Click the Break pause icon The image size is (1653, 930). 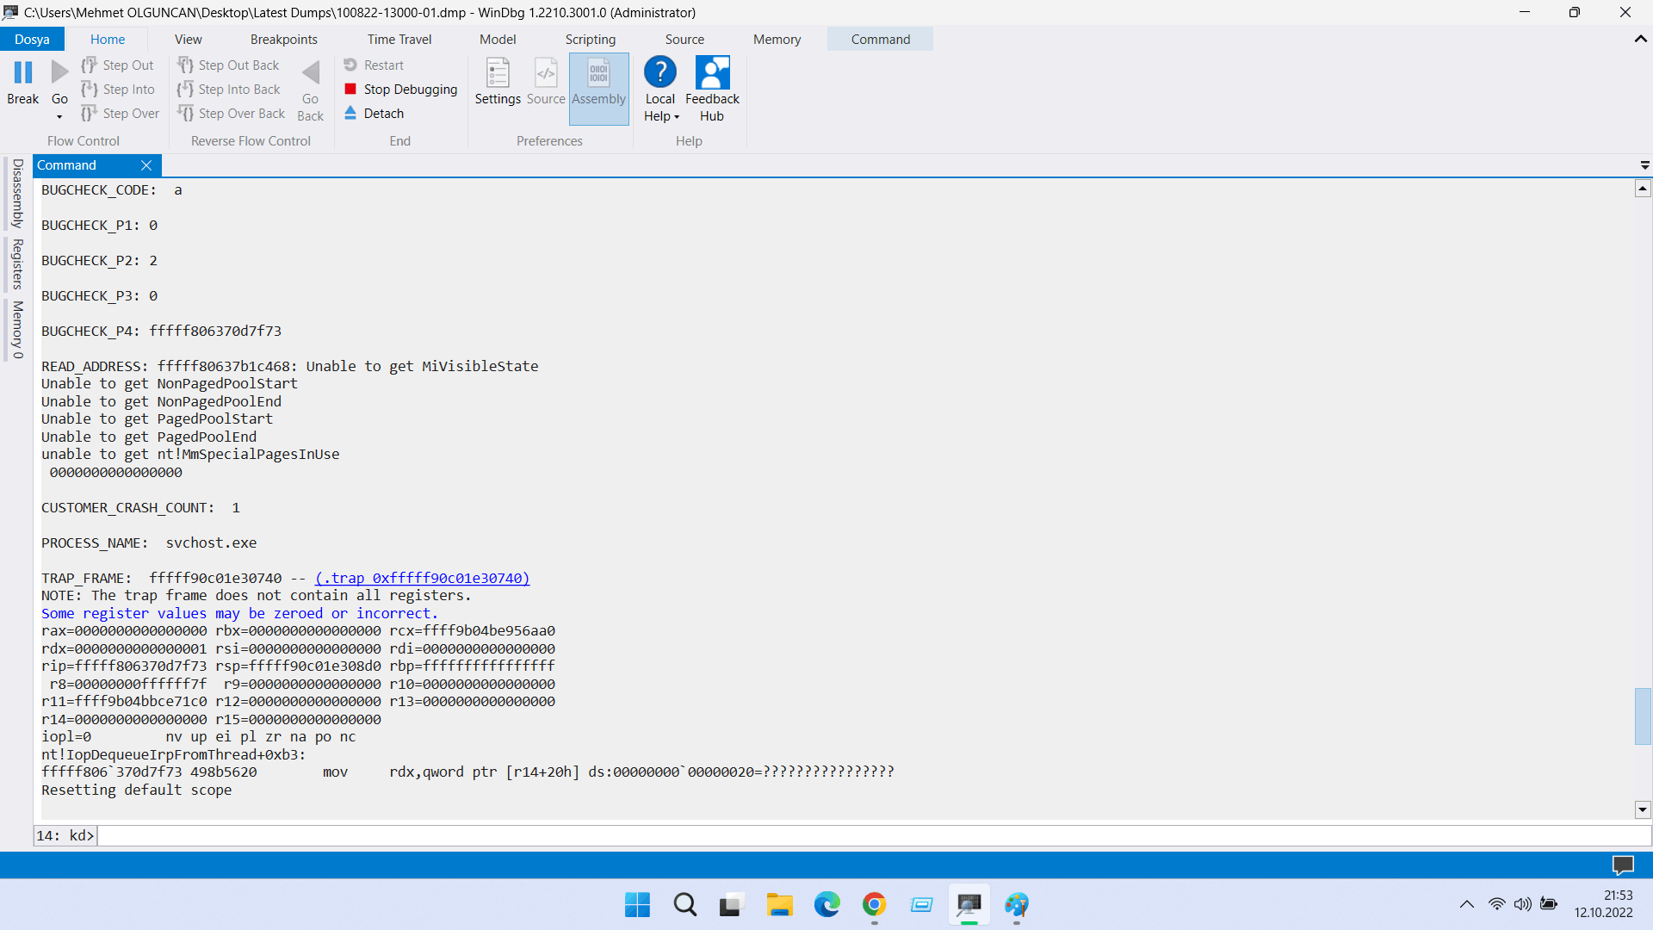click(23, 73)
